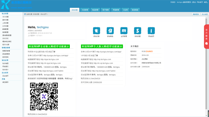
Task: Open 短信配置 in the sidebar
Action: 5,32
